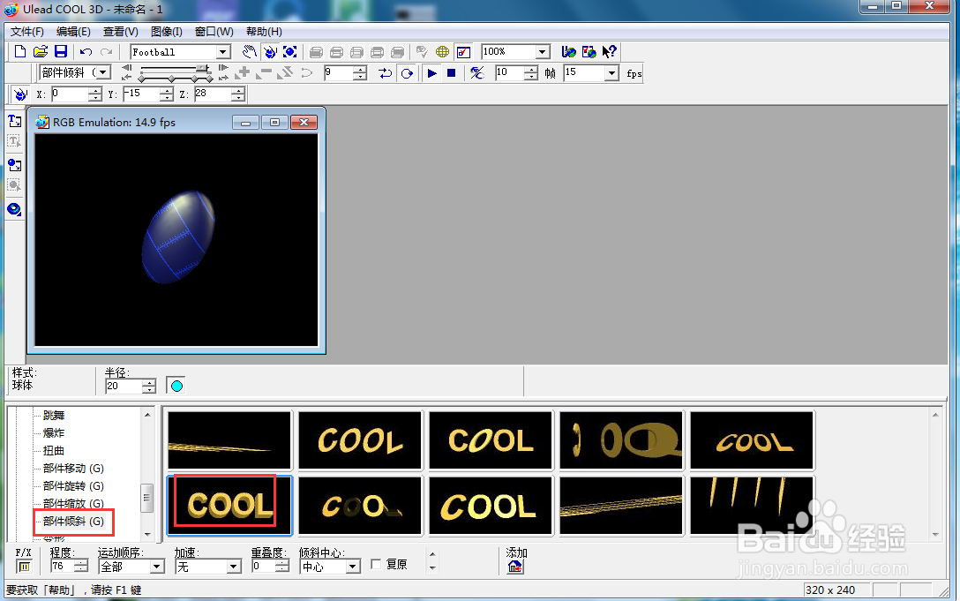Click the X coordinate input field

pos(69,94)
